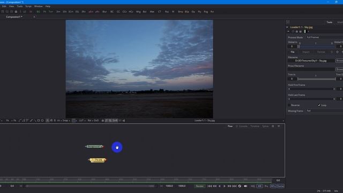Toggle the Some selective update button
Viewport: 343px width, 193px height.
coord(281,186)
